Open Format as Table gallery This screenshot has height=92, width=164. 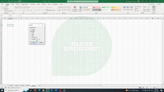(x=81, y=9)
